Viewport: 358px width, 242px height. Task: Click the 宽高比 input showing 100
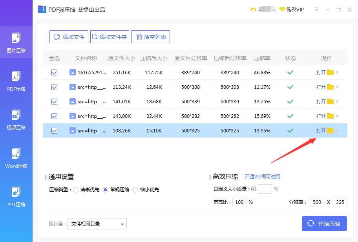[x=239, y=202]
